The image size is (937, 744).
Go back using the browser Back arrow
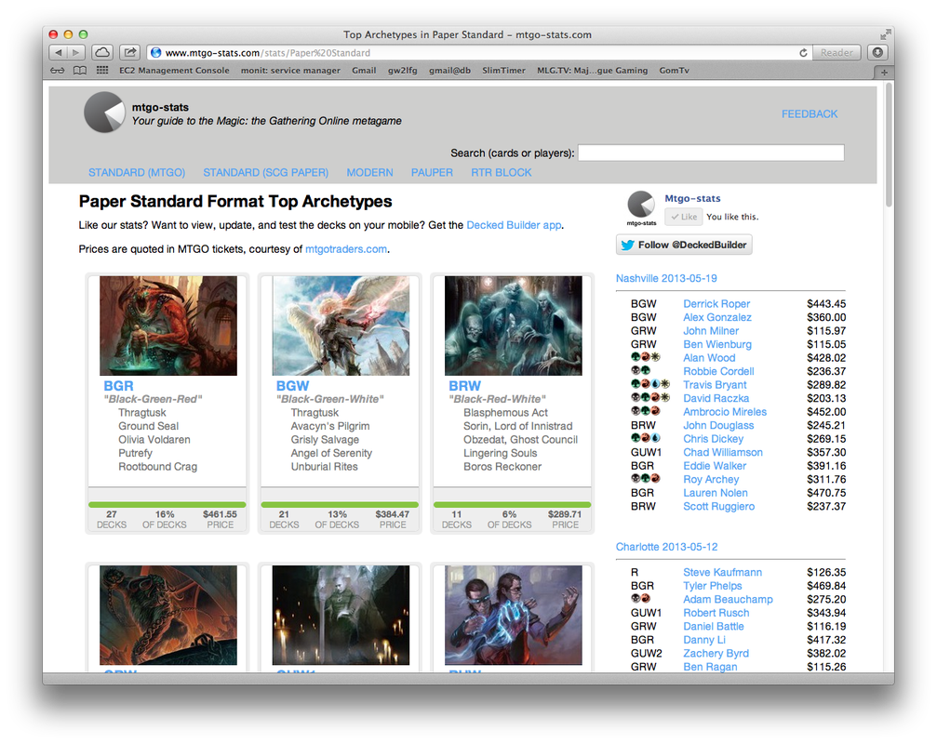pos(58,53)
